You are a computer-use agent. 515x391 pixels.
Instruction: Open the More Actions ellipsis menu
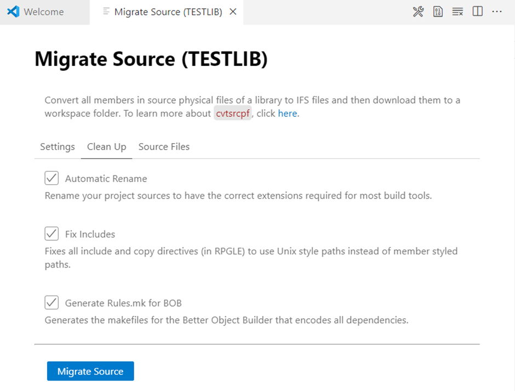point(497,12)
